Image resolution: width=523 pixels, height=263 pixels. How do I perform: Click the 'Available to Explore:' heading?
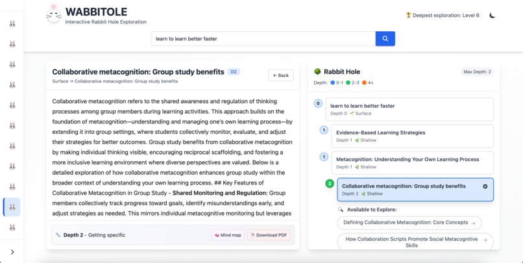click(x=372, y=210)
